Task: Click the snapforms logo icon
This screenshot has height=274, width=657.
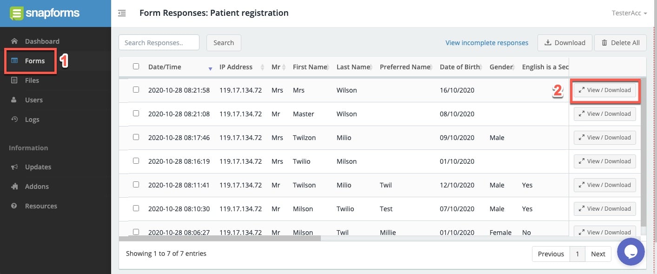Action: (x=17, y=13)
